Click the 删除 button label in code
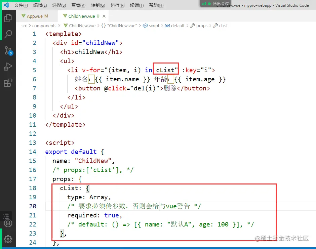Screen dimensions: 316x249 [x=170, y=88]
